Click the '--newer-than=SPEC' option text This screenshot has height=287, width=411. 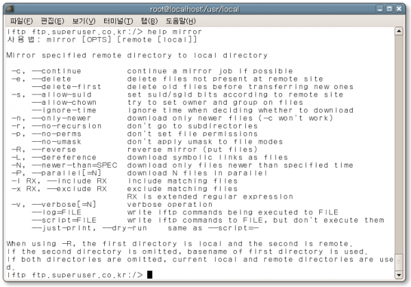point(75,165)
